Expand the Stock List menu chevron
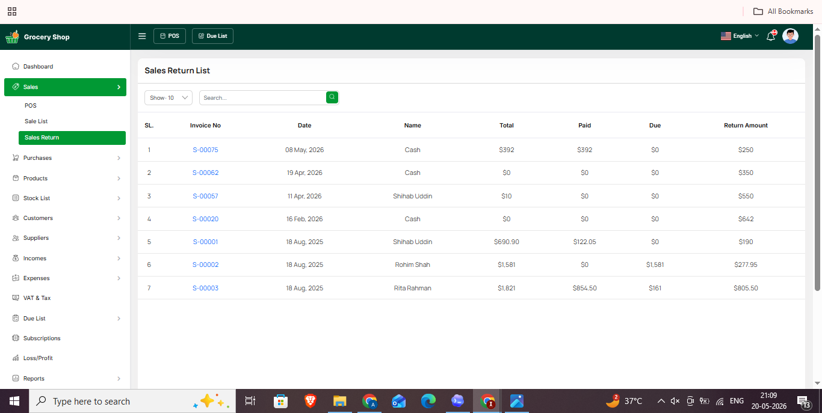822x413 pixels. click(119, 198)
